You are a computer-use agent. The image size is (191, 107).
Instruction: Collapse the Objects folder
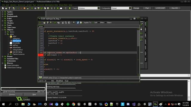click(x=3, y=30)
